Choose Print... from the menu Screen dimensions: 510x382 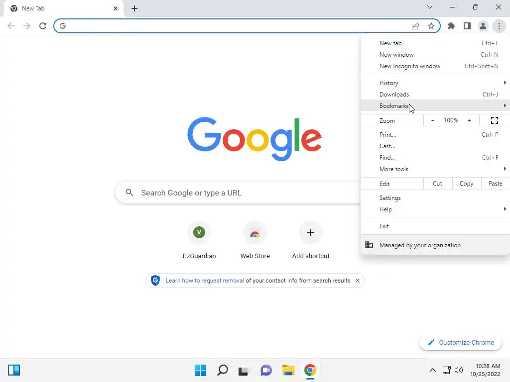coord(435,134)
